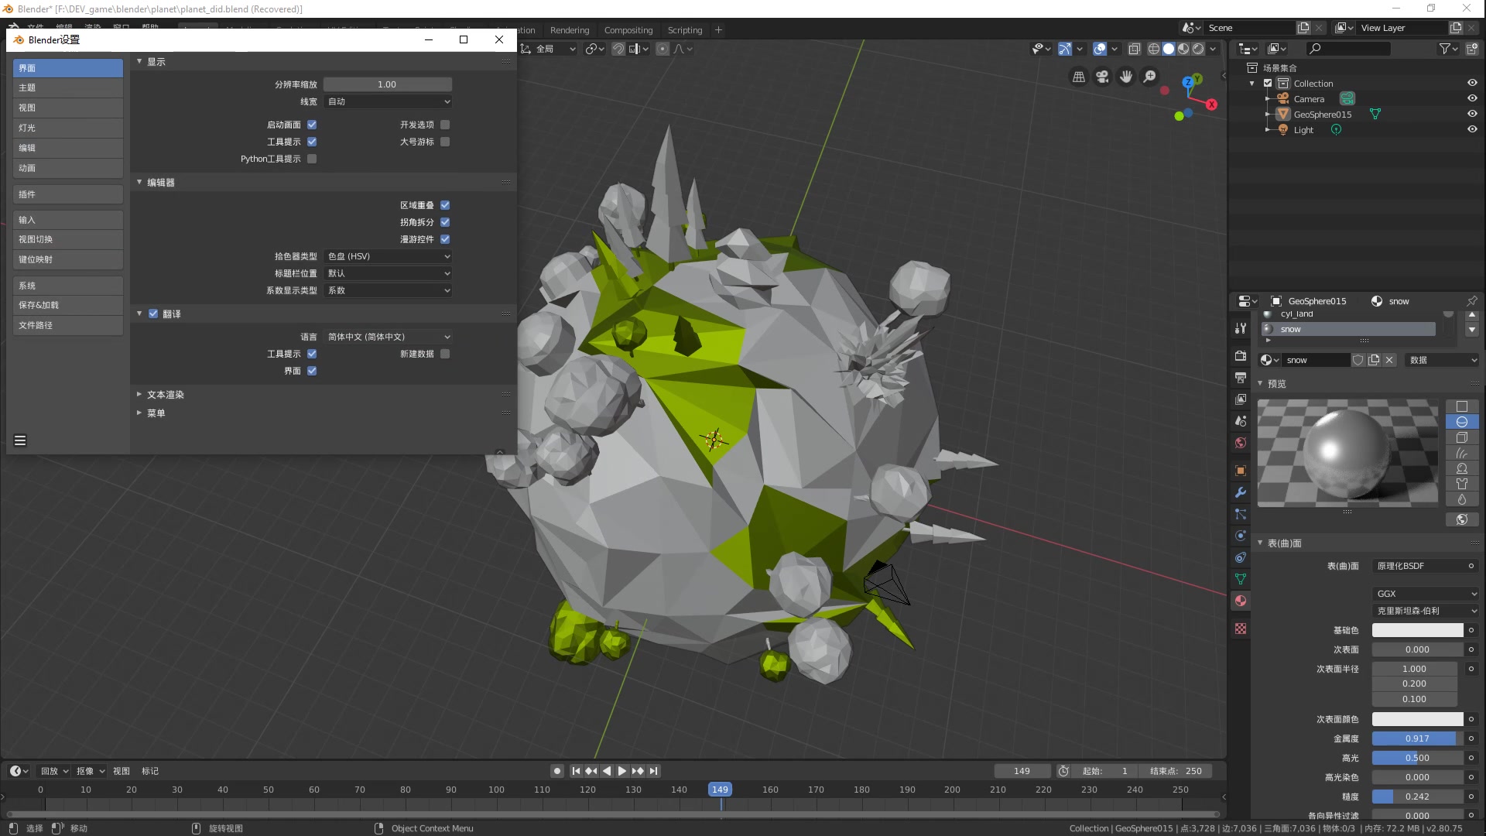Toggle the viewport camera view icon
Screen dimensions: 1486x836
point(1102,77)
